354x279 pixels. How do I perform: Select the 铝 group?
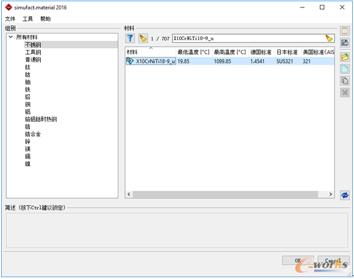(x=27, y=112)
